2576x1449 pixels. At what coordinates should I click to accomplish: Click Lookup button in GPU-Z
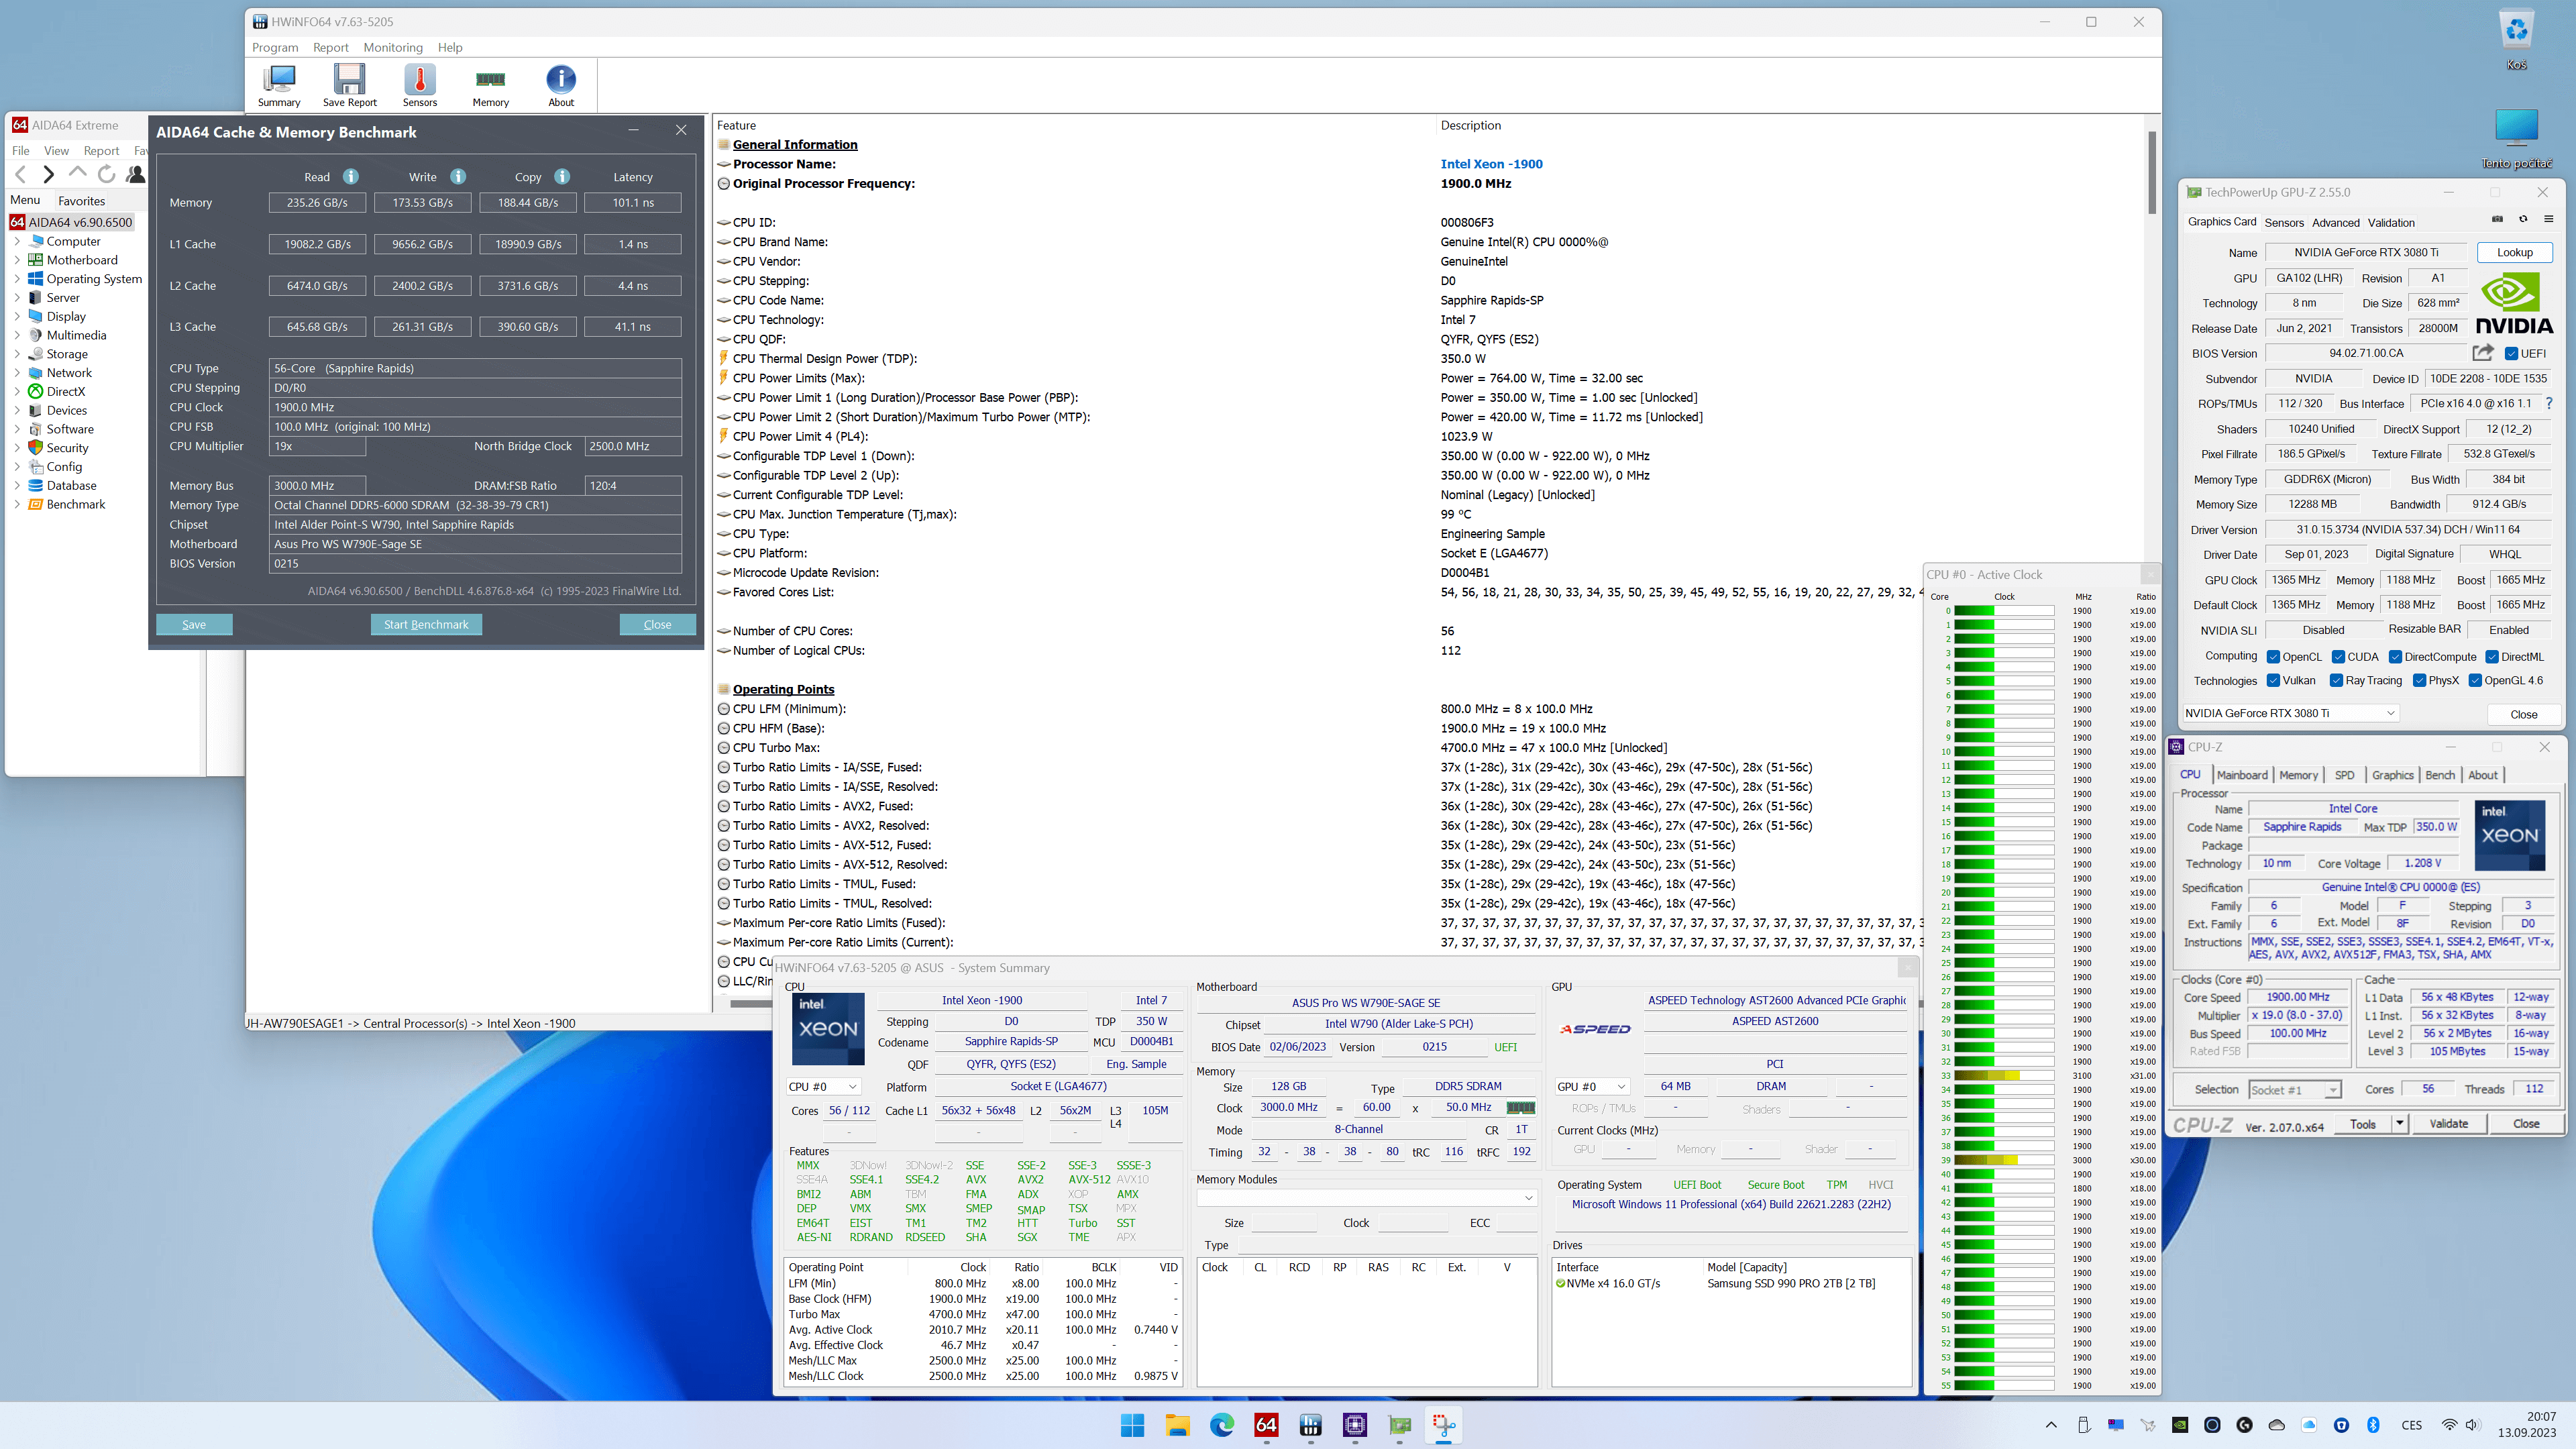pos(2514,252)
